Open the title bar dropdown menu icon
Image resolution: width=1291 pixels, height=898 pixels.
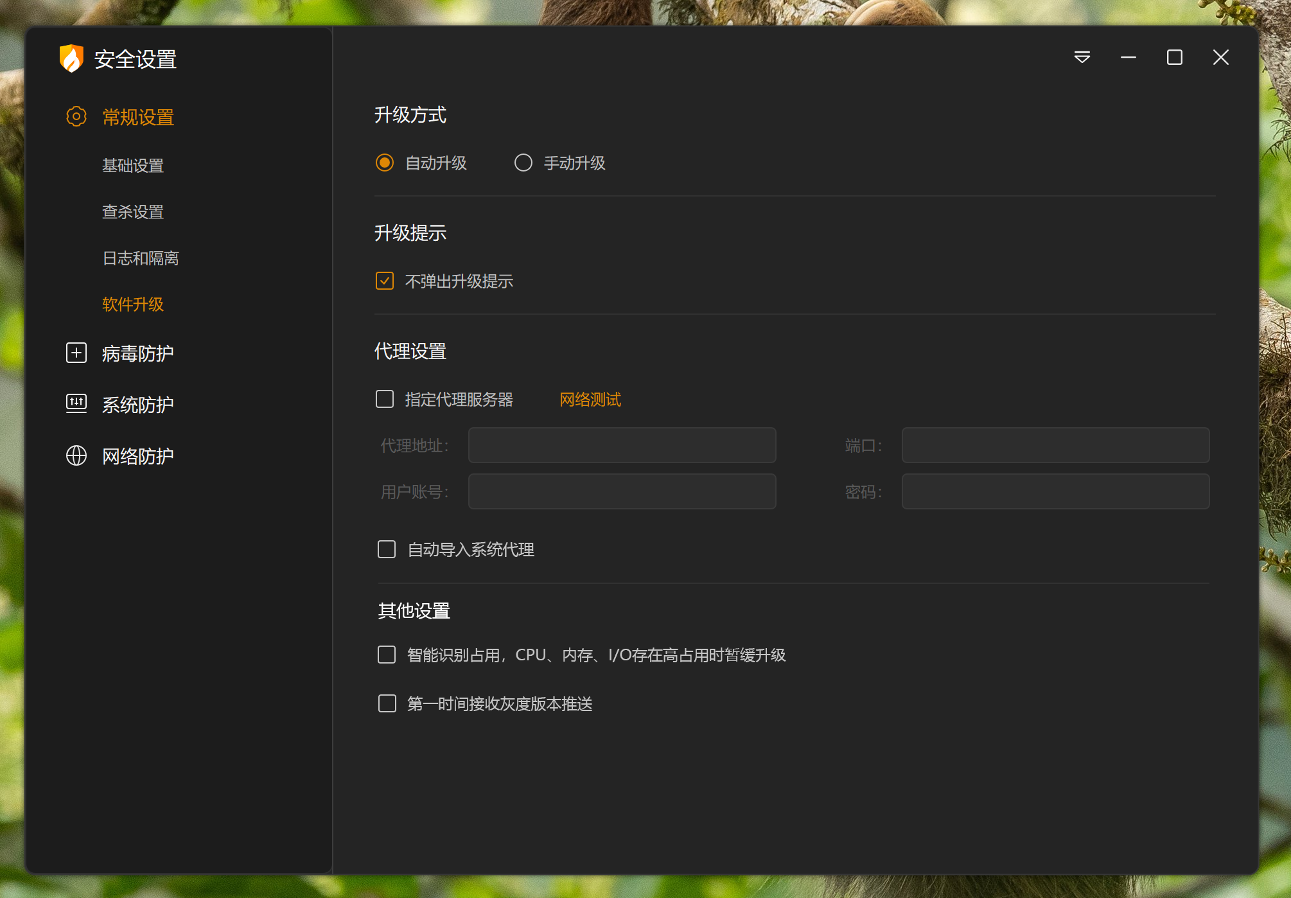(x=1082, y=57)
